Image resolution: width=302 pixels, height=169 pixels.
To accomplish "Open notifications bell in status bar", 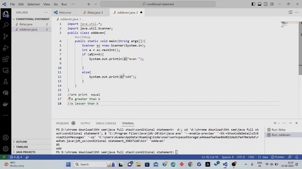I will [297, 157].
